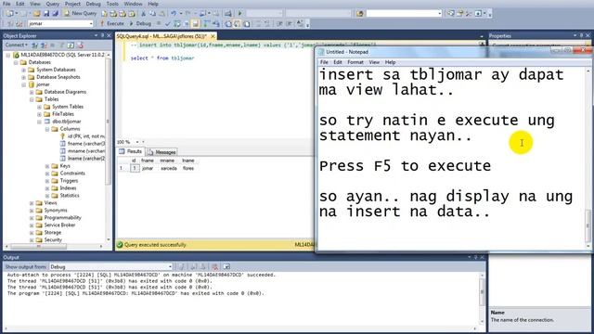Open the Tools menu
The width and height of the screenshot is (594, 334).
tap(112, 4)
